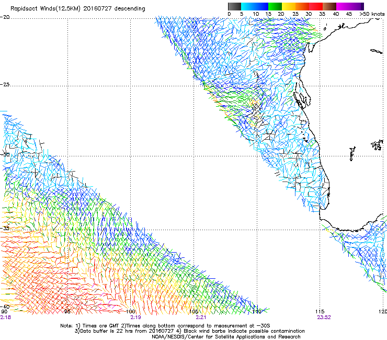The width and height of the screenshot is (387, 340).
Task: Click the '-20' latitude axis label
Action: [5, 17]
